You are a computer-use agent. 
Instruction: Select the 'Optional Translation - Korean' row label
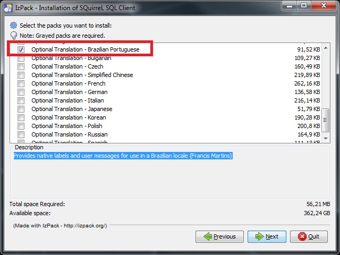[69, 117]
